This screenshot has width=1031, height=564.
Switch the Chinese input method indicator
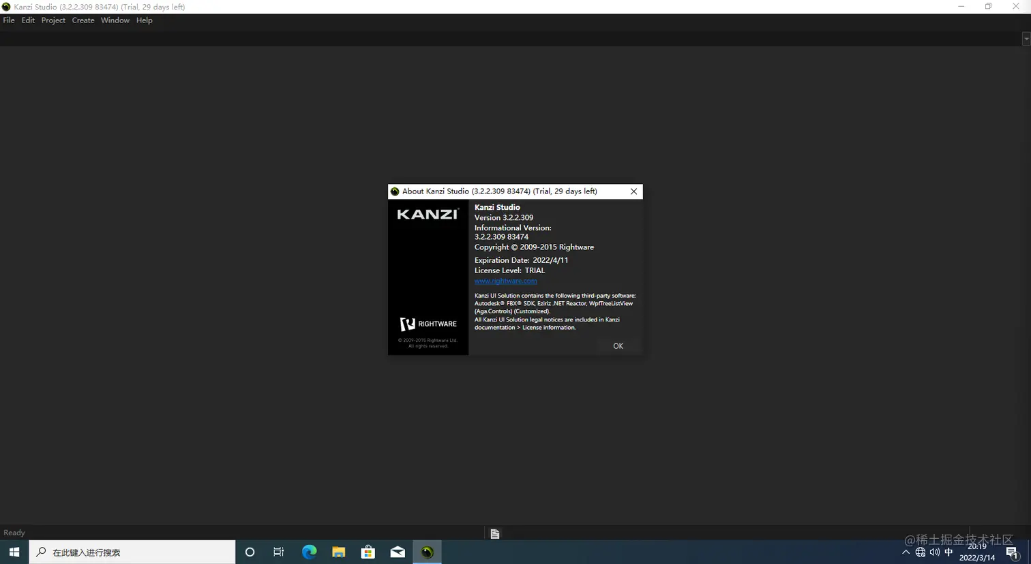(948, 552)
